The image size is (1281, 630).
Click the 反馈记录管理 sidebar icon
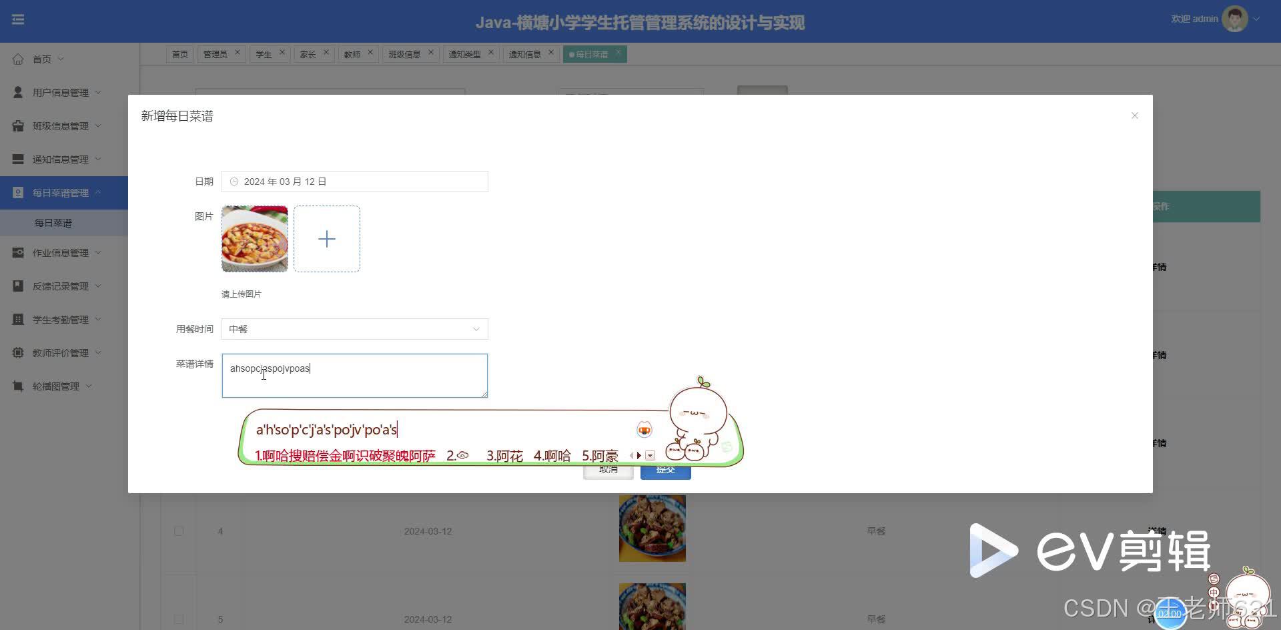click(18, 286)
